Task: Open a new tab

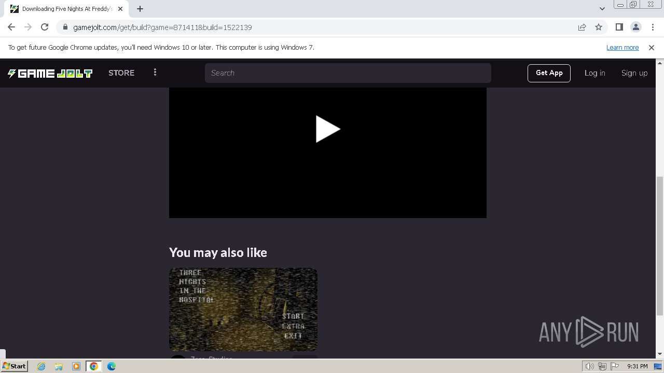Action: [140, 9]
